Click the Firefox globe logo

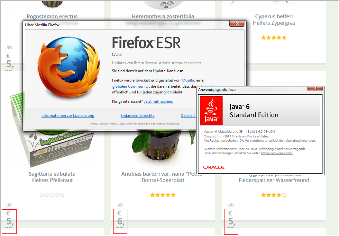point(69,67)
